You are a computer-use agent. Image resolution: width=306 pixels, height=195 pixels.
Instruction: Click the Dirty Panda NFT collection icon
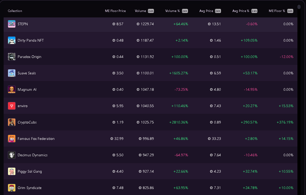click(12, 40)
